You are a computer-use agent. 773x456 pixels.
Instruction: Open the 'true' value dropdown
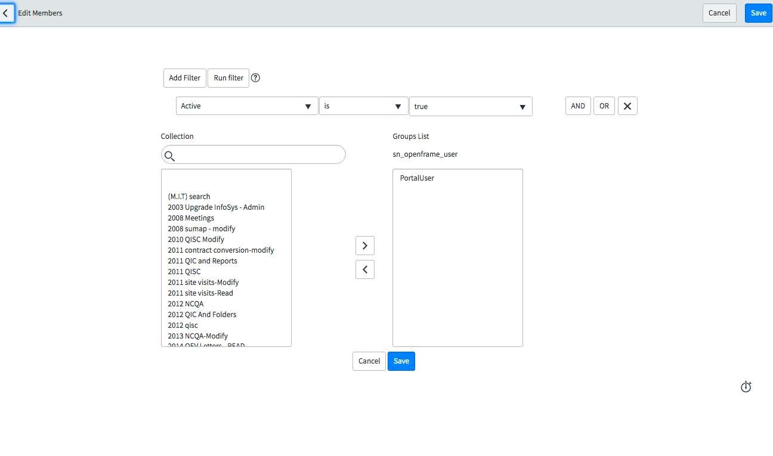coord(470,106)
